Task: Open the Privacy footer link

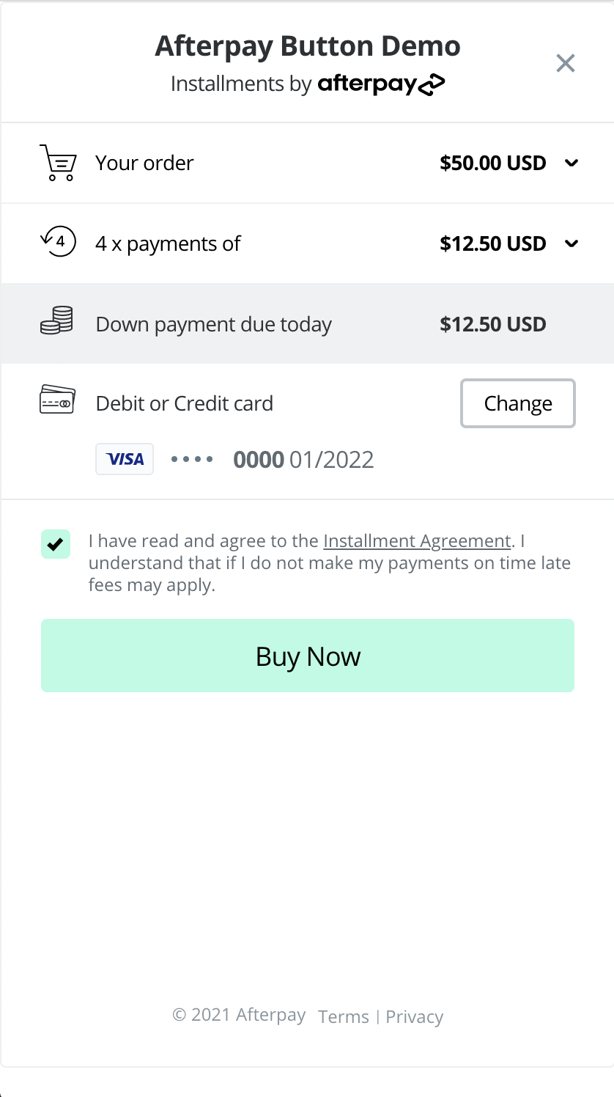Action: [x=415, y=1016]
